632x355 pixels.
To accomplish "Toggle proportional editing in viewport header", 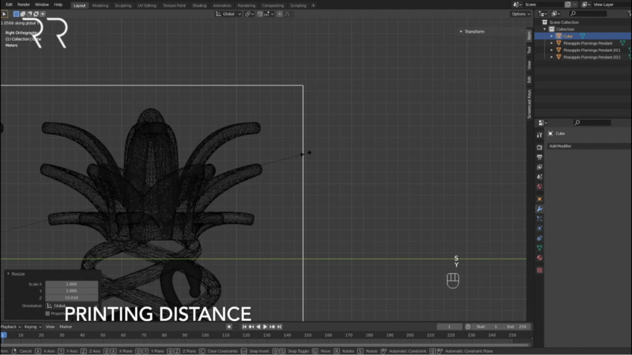I will coord(280,14).
